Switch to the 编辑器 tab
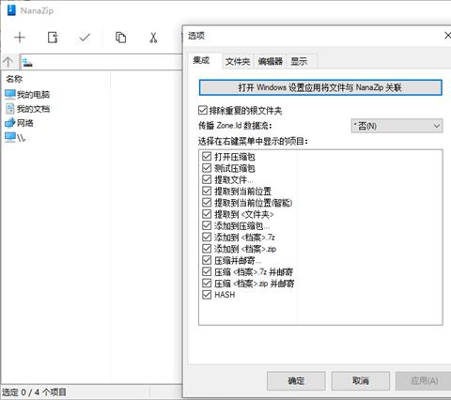 point(271,61)
